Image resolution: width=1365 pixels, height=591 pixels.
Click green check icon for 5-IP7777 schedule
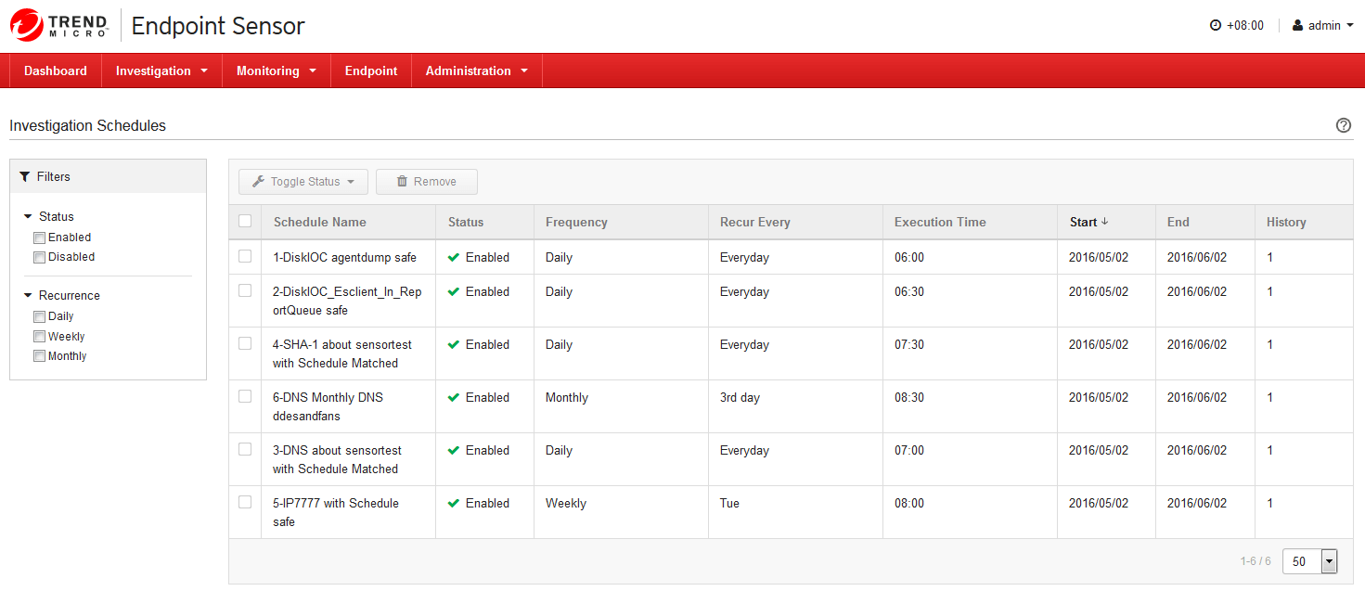click(454, 503)
